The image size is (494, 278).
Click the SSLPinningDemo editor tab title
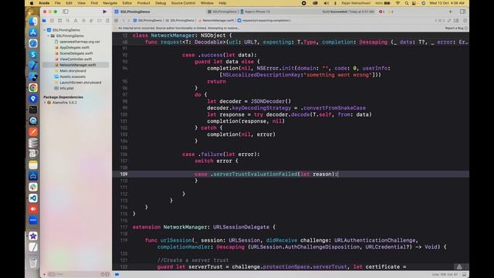pos(135,12)
